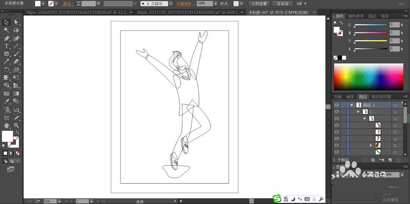The image size is (410, 204).
Task: Open the stroke color dropdown in control bar
Action: (56, 4)
